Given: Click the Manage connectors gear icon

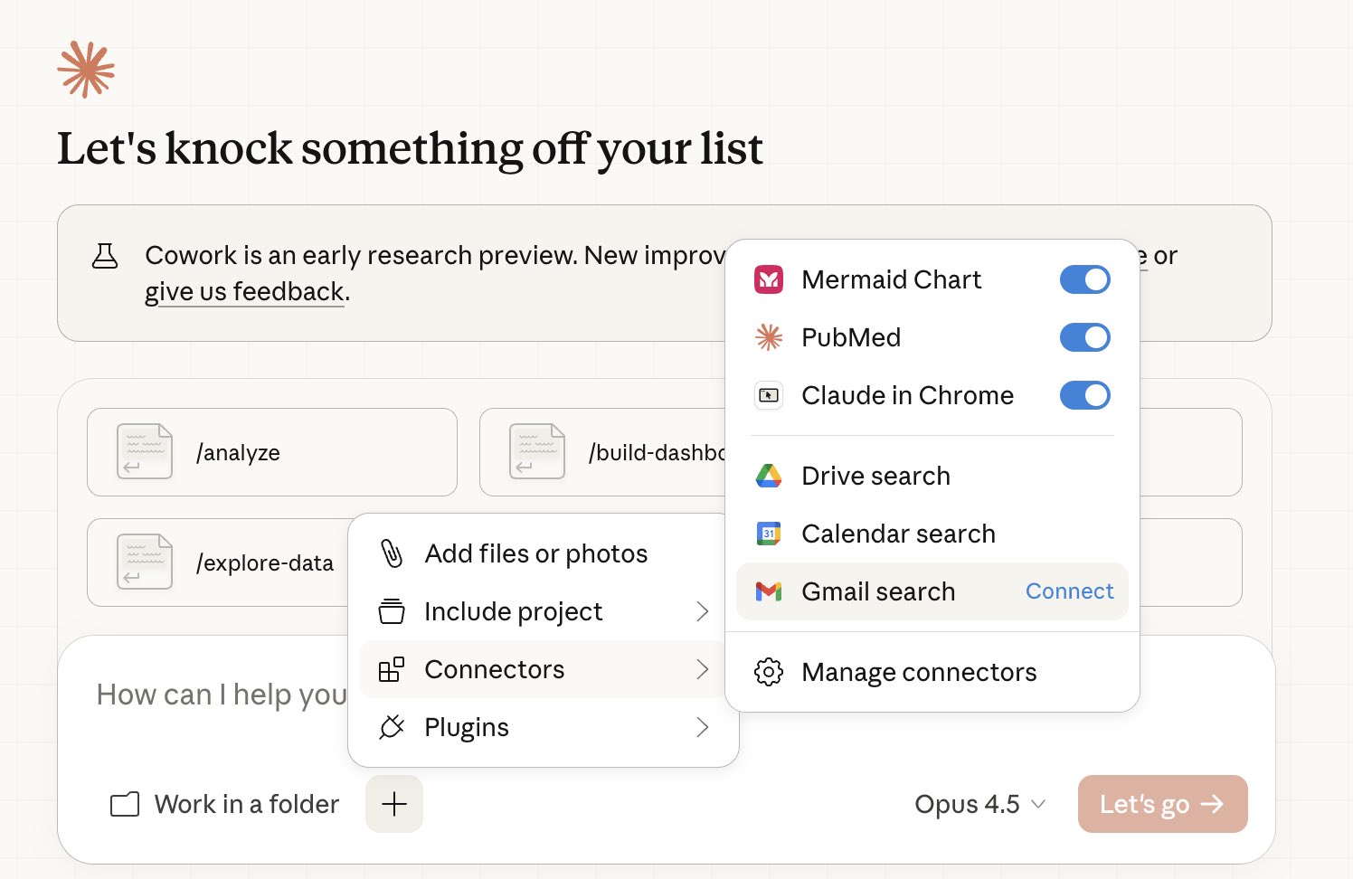Looking at the screenshot, I should 769,672.
